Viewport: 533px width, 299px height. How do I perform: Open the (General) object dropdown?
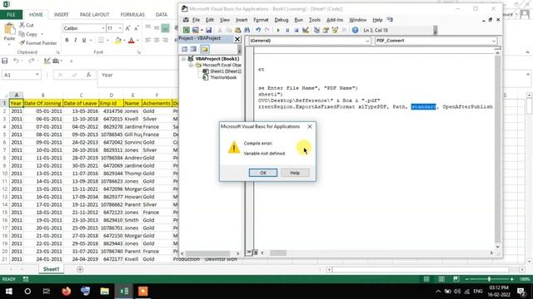pyautogui.click(x=367, y=41)
